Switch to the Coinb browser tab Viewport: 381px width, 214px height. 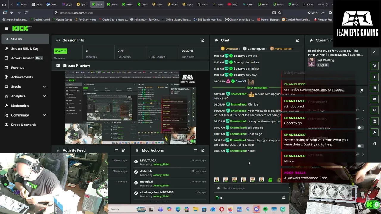(x=52, y=4)
